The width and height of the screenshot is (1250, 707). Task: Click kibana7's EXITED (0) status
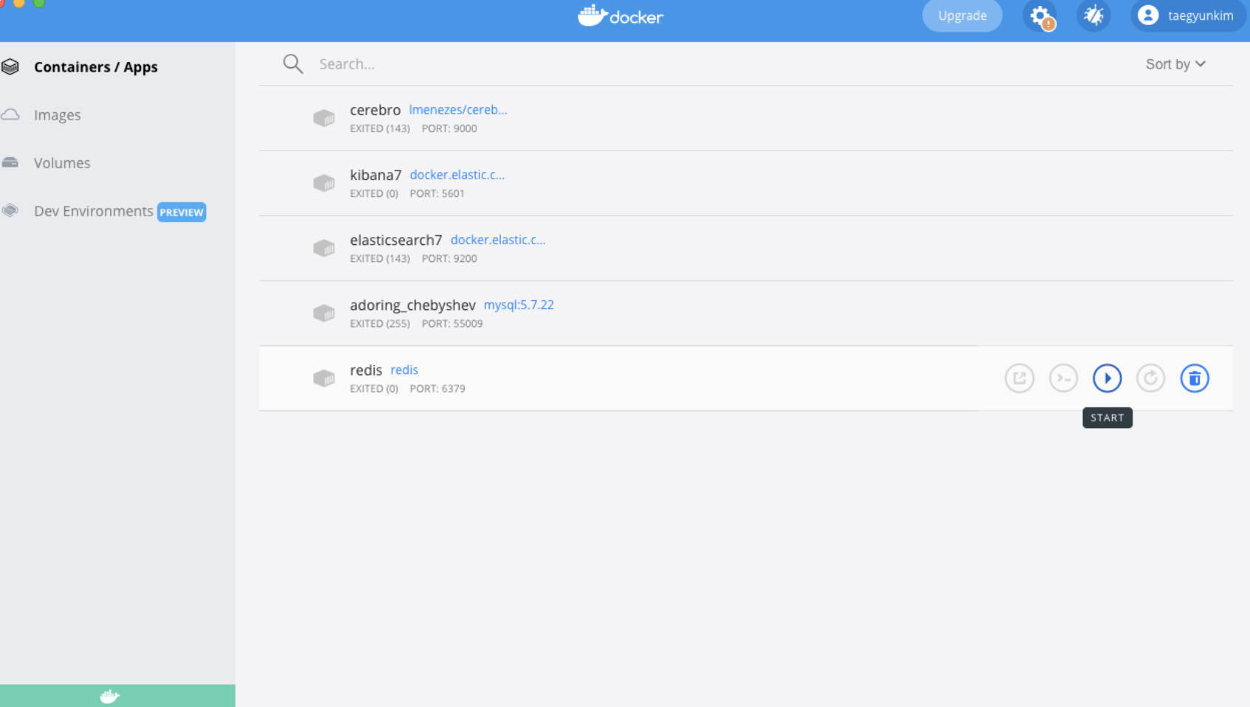coord(374,193)
